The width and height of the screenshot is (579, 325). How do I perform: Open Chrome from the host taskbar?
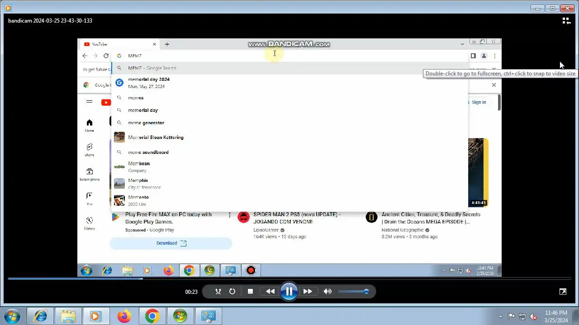152,316
